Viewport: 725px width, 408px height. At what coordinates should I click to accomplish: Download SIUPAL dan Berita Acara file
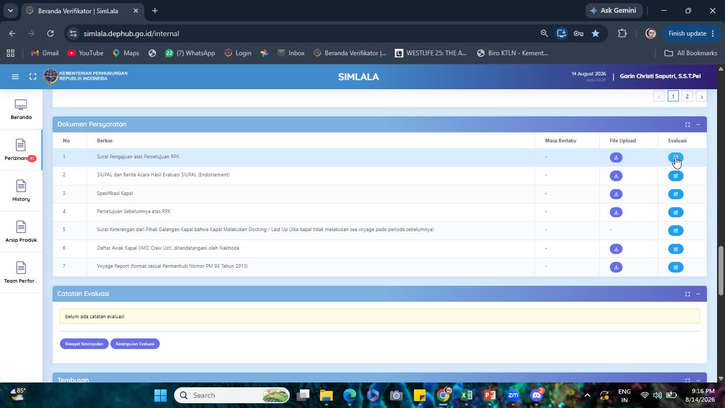point(616,176)
